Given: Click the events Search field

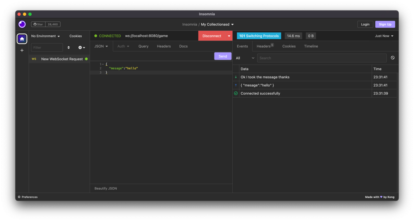Looking at the screenshot, I should pyautogui.click(x=321, y=58).
